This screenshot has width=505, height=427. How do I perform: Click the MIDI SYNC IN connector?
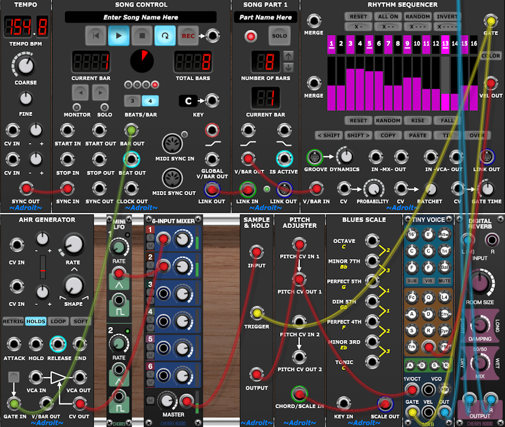[172, 144]
